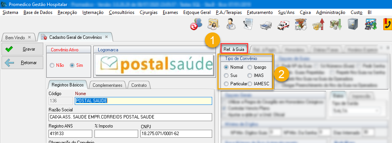Open the document with pen icon
The width and height of the screenshot is (392, 143).
point(248,25)
